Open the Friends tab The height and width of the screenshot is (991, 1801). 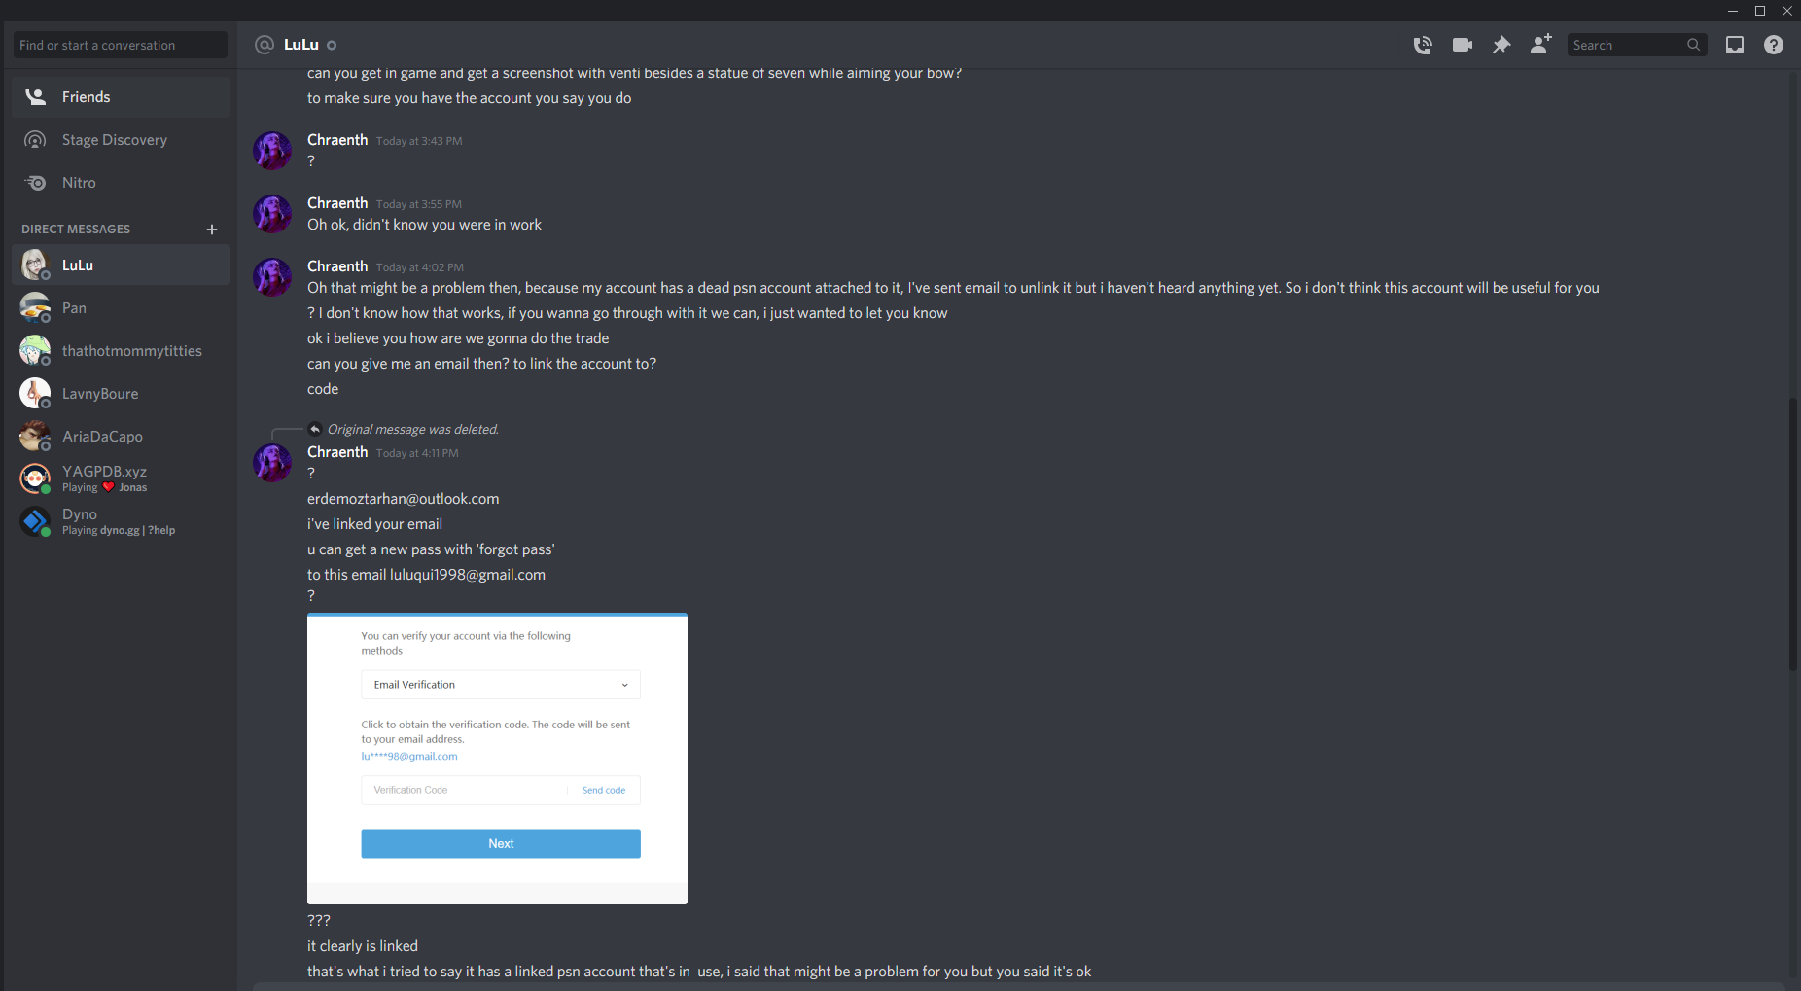coord(121,97)
